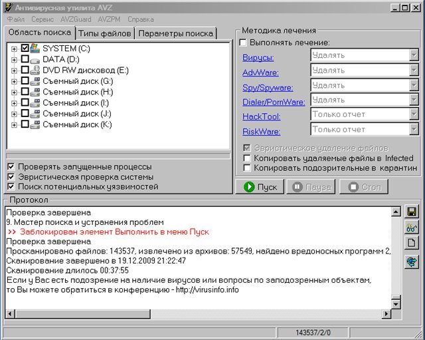Click the DVD RW дисковод (E:) drive icon
This screenshot has width=425, height=340.
coord(35,70)
